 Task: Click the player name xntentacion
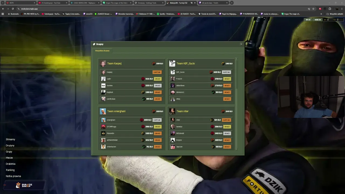pyautogui.click(x=111, y=147)
